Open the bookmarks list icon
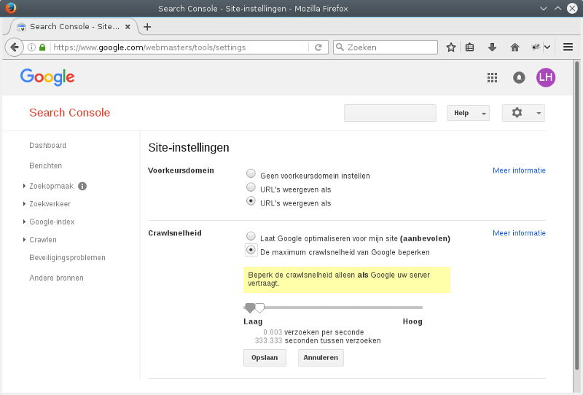This screenshot has height=395, width=583. tap(470, 47)
